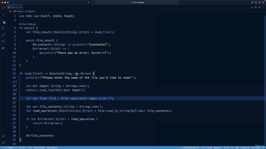
Task: Click the error-handling command center search box
Action: click(x=137, y=2)
